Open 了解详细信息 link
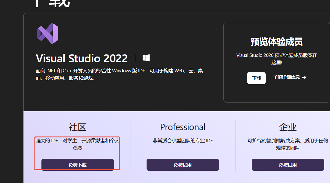Image resolution: width=330 pixels, height=183 pixels. (289, 77)
